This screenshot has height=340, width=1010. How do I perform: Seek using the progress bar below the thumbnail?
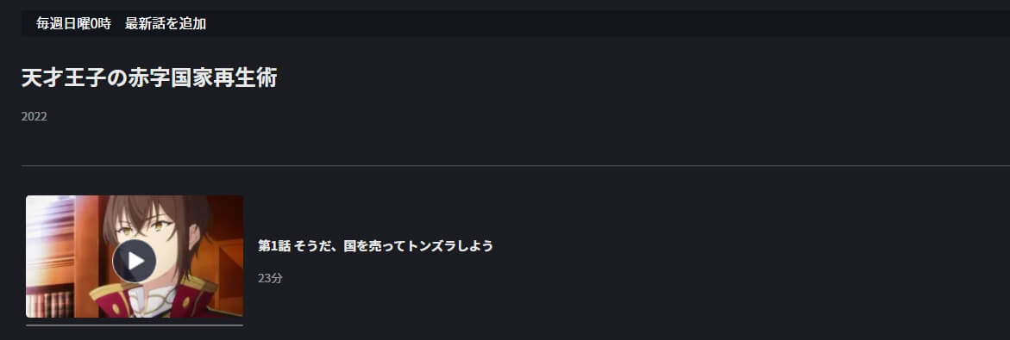pos(135,325)
